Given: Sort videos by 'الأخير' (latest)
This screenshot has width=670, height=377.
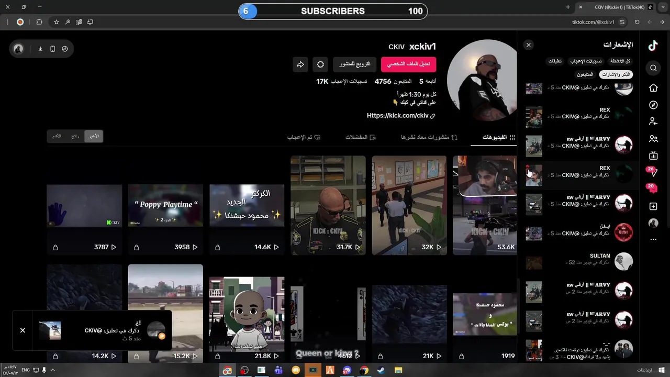Looking at the screenshot, I should tap(94, 136).
